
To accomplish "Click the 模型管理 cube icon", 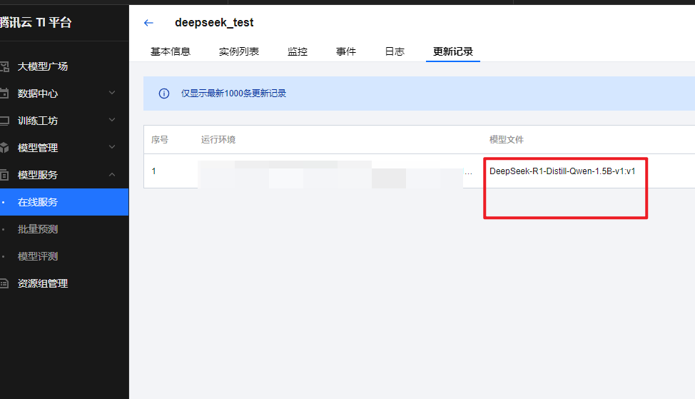I will click(x=4, y=148).
